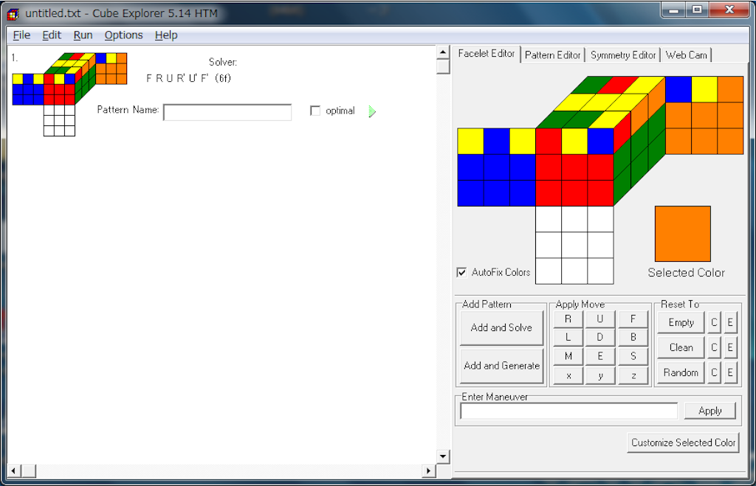Click the cube net thumbnail for pattern 1
The width and height of the screenshot is (756, 486).
tap(69, 94)
